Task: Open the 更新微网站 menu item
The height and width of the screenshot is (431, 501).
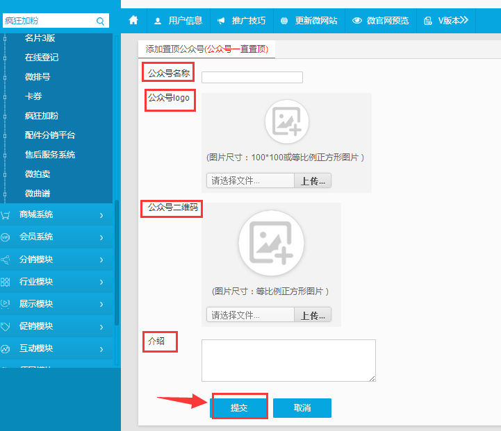Action: (x=309, y=21)
